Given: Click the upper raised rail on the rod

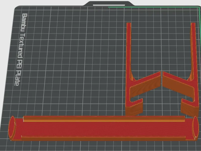Looking at the screenshot, I should (104, 119).
